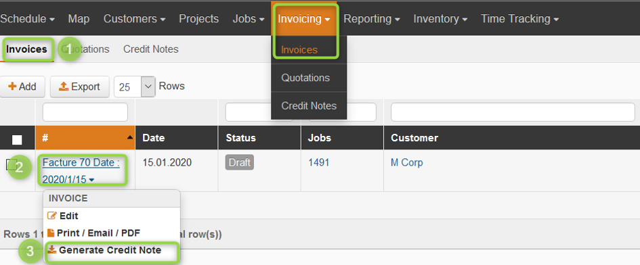Expand the Schedule menu dropdown
Screen dimensions: 640x265
click(27, 19)
